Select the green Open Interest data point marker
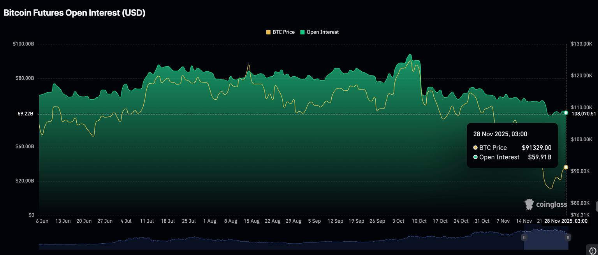 coord(566,113)
